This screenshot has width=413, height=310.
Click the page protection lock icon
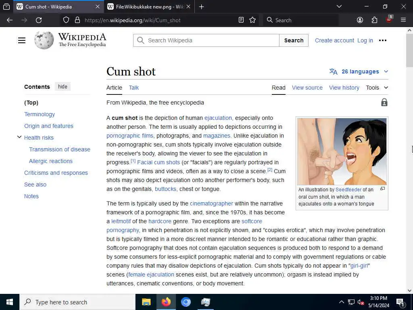point(384,102)
